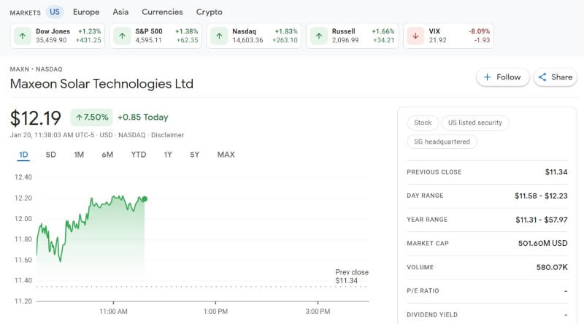Click the SG headquartered chip

coord(442,142)
